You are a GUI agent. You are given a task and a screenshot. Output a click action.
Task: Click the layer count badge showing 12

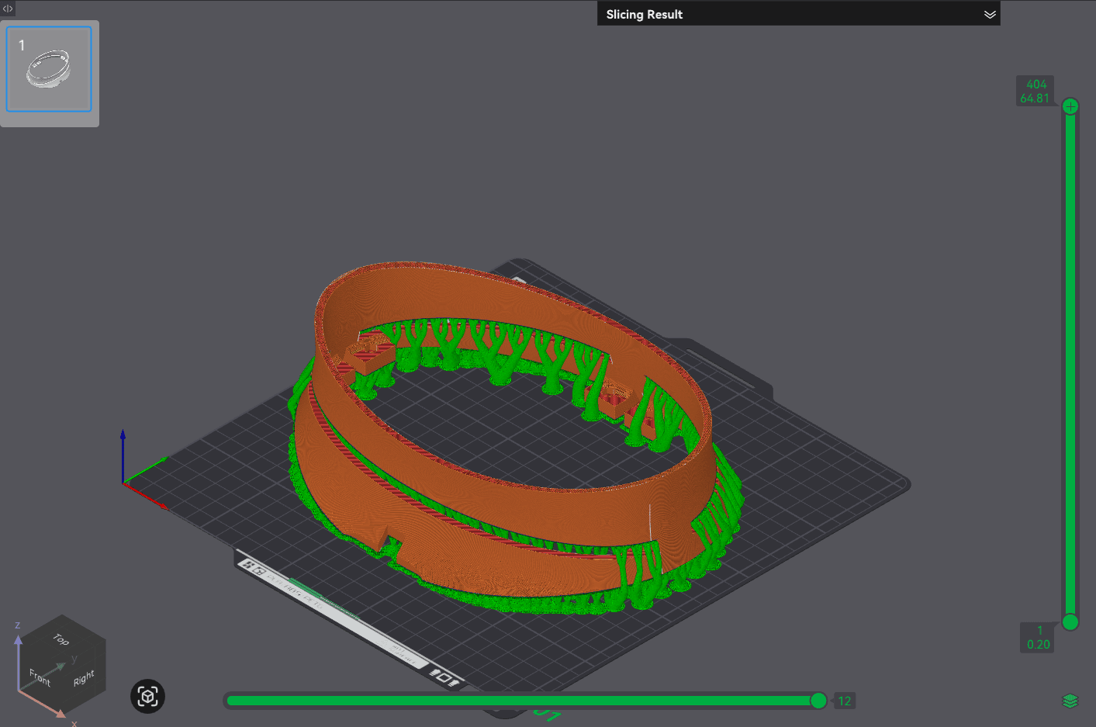(x=844, y=701)
